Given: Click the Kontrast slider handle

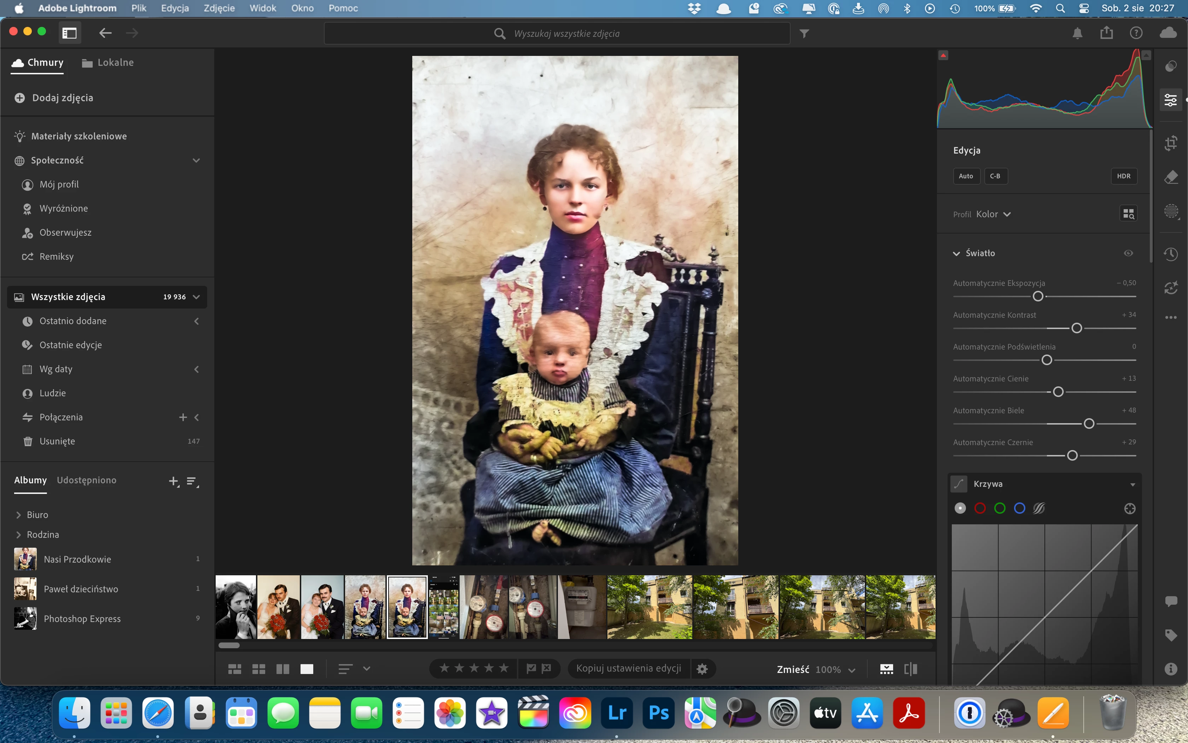Looking at the screenshot, I should [1077, 328].
